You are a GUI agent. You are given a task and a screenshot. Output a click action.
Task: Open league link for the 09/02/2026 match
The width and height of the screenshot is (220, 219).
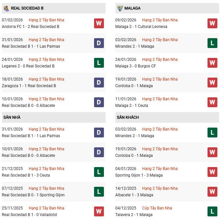[160, 20]
